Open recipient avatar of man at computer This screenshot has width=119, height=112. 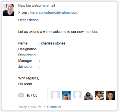[x=100, y=95]
